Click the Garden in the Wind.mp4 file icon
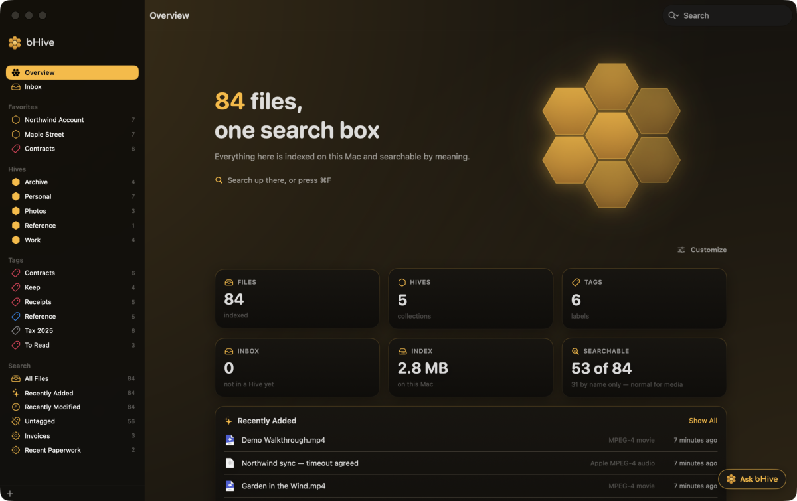This screenshot has width=797, height=501. (x=230, y=486)
